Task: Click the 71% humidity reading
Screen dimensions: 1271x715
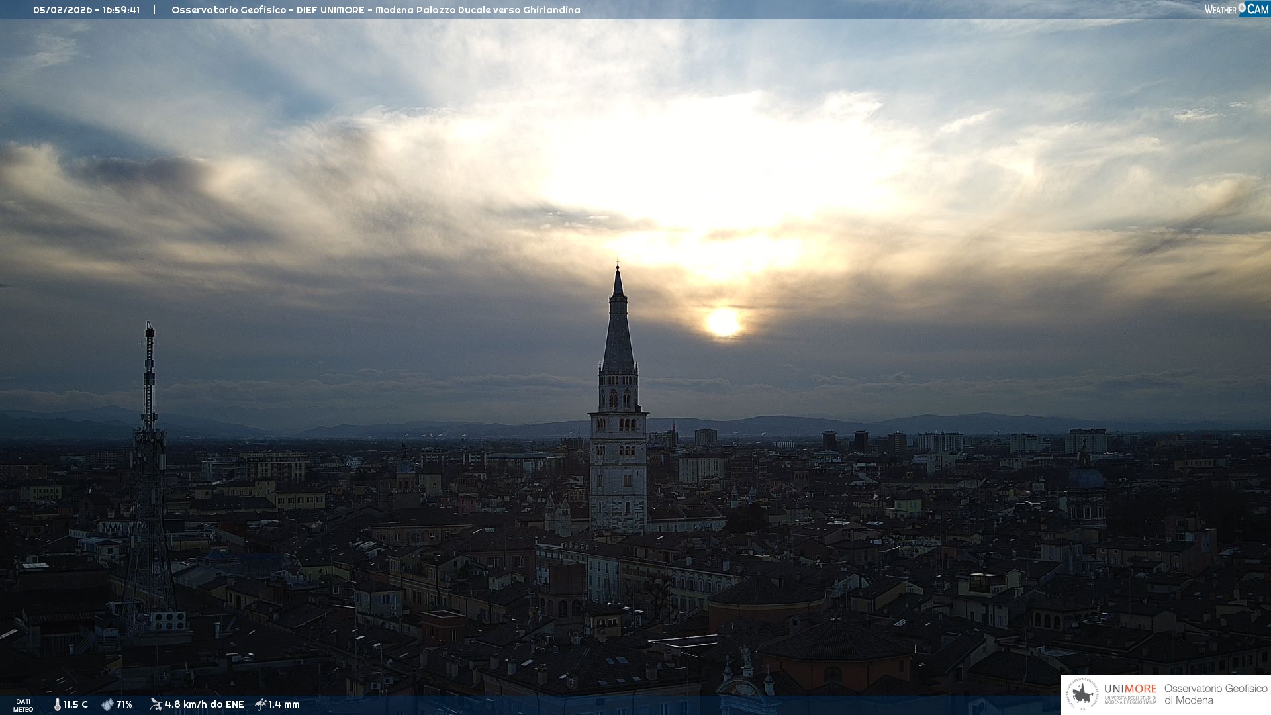Action: pyautogui.click(x=124, y=704)
